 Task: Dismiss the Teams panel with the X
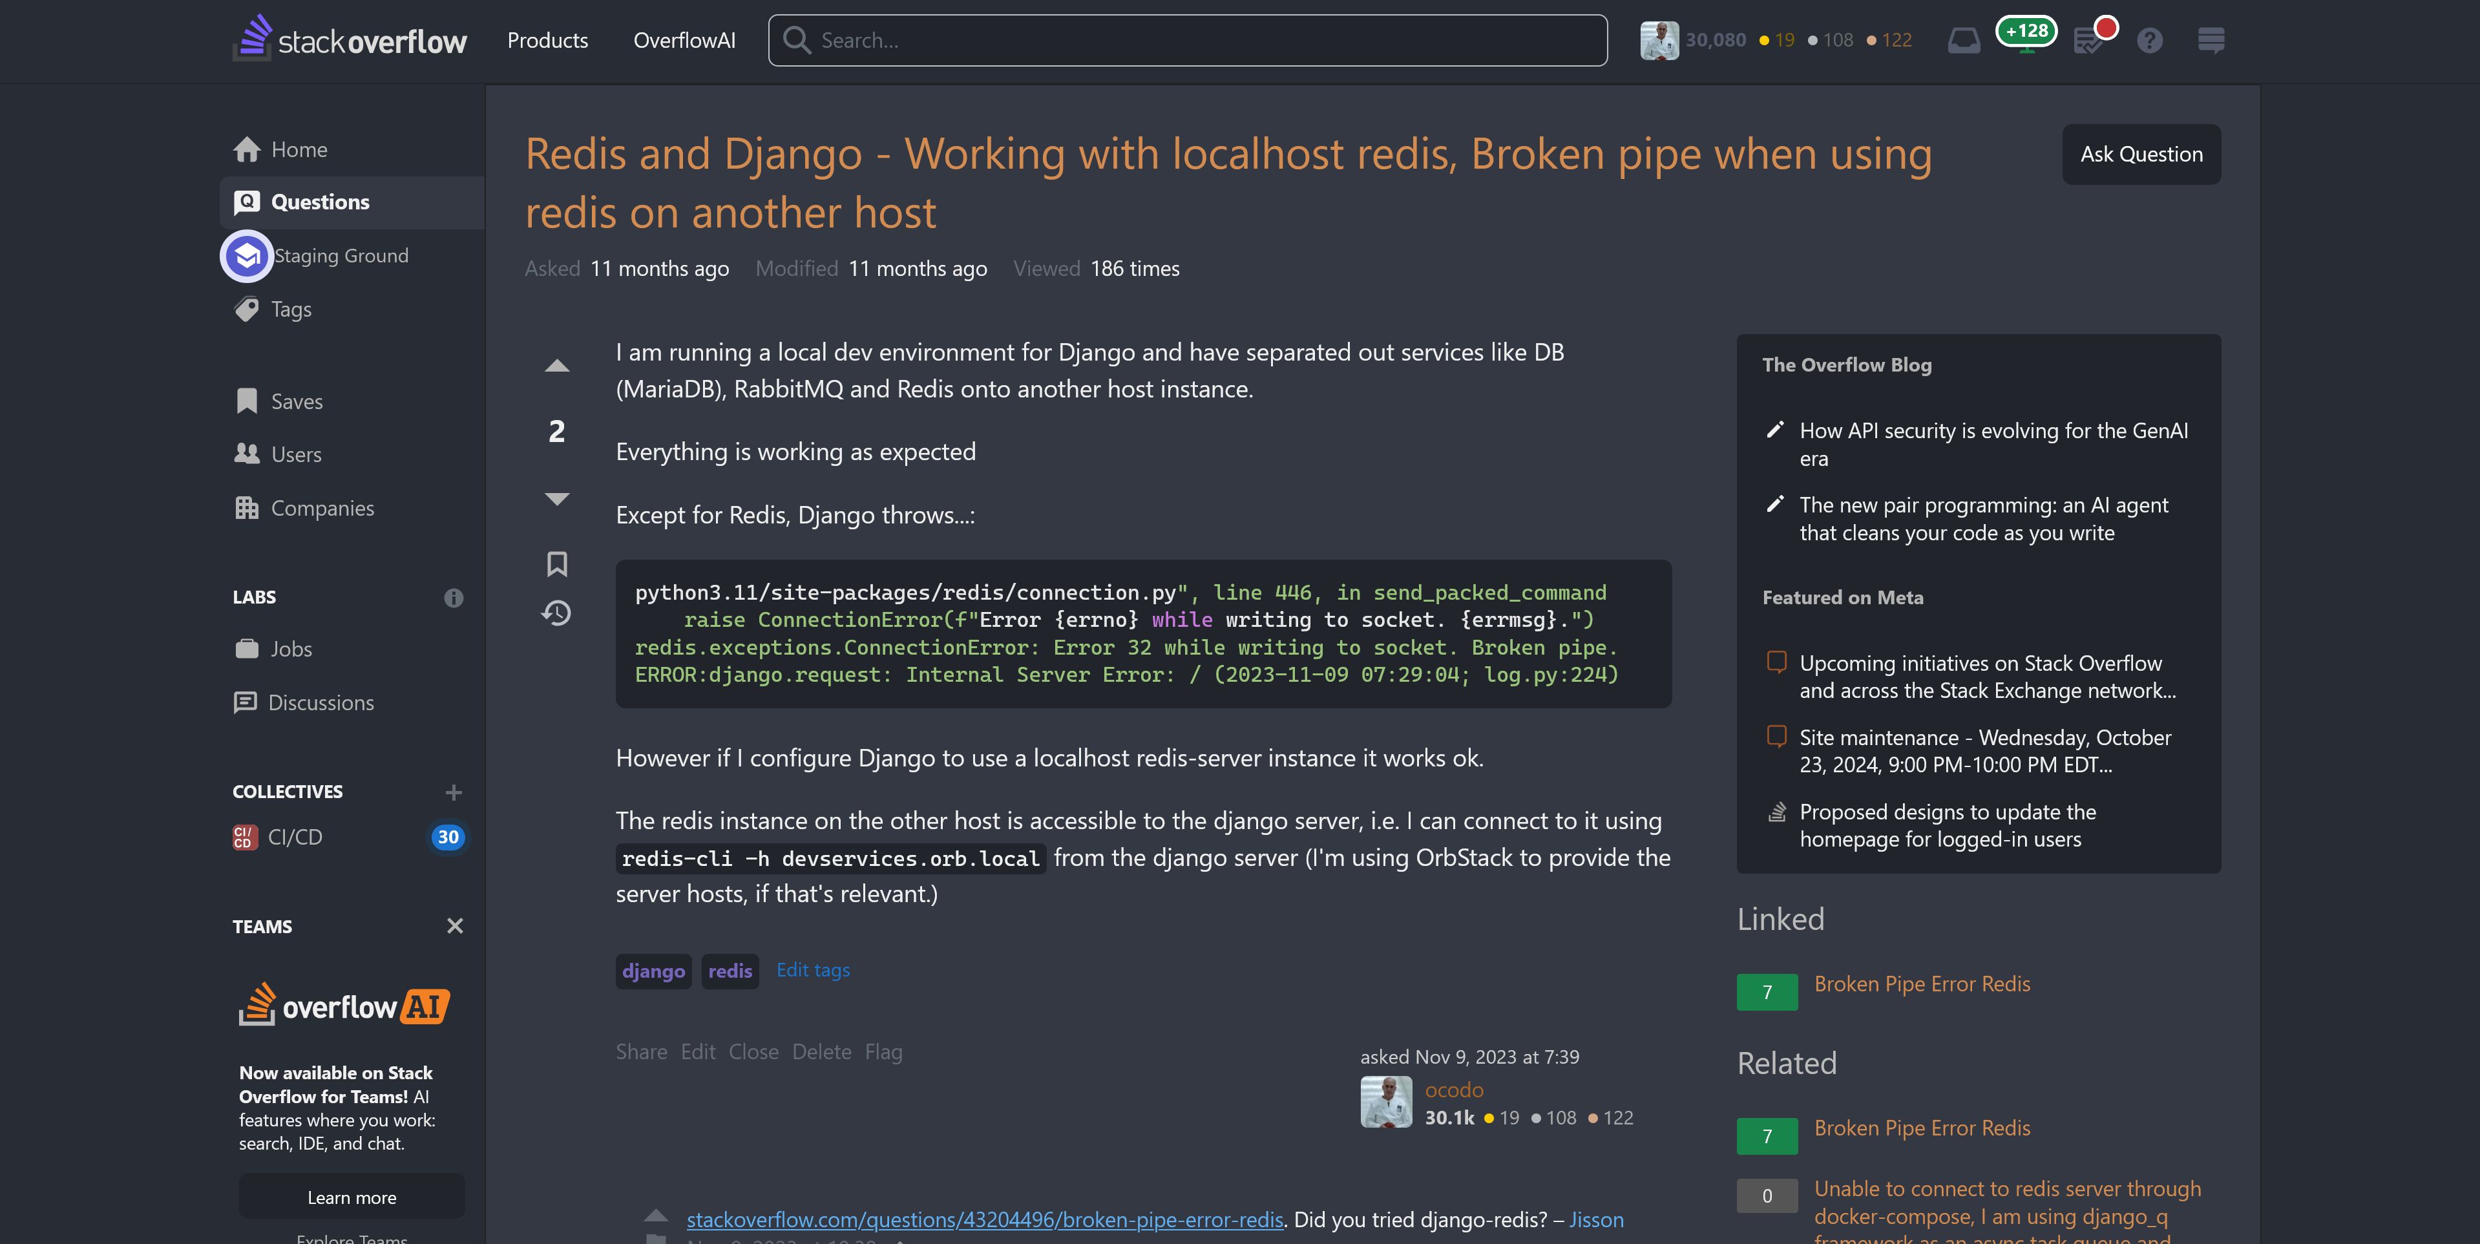pos(454,926)
